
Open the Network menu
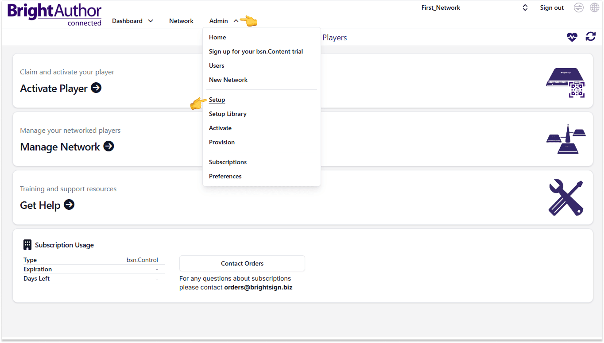(181, 21)
